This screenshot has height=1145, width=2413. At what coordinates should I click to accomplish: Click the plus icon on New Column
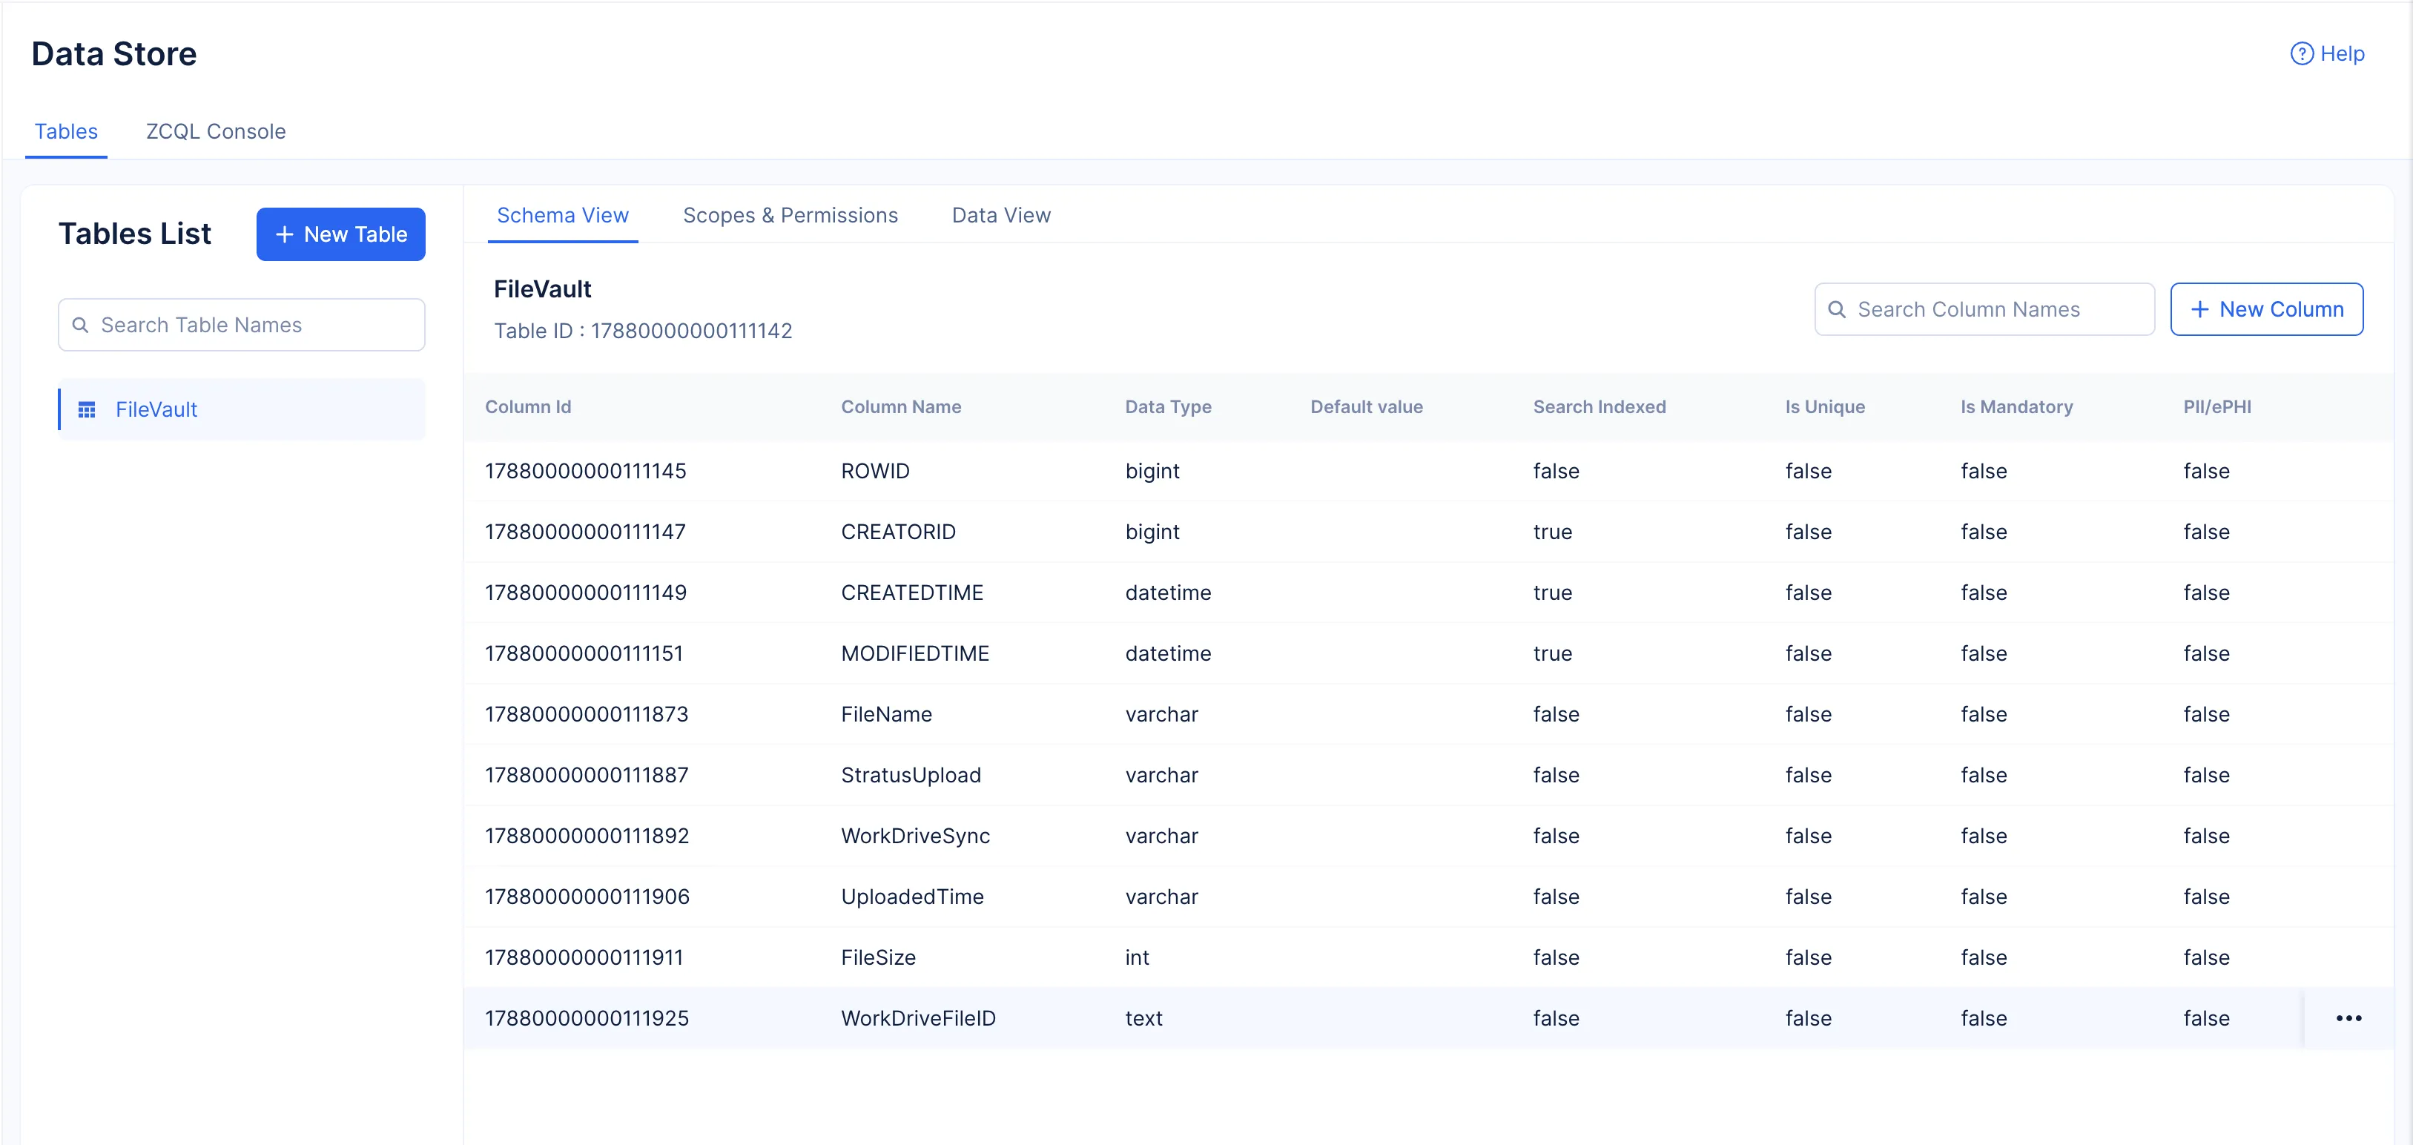2199,309
